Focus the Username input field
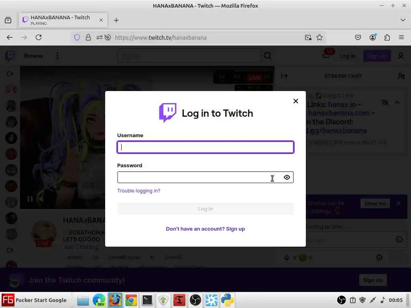Screen dimensions: 411x308 tap(205, 147)
